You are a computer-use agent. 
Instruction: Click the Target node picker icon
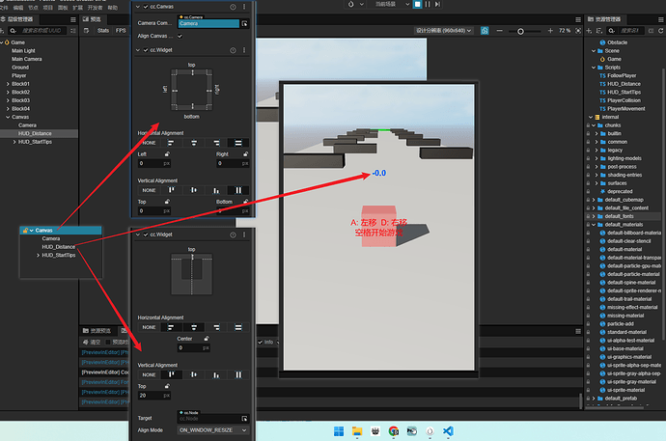coord(244,419)
